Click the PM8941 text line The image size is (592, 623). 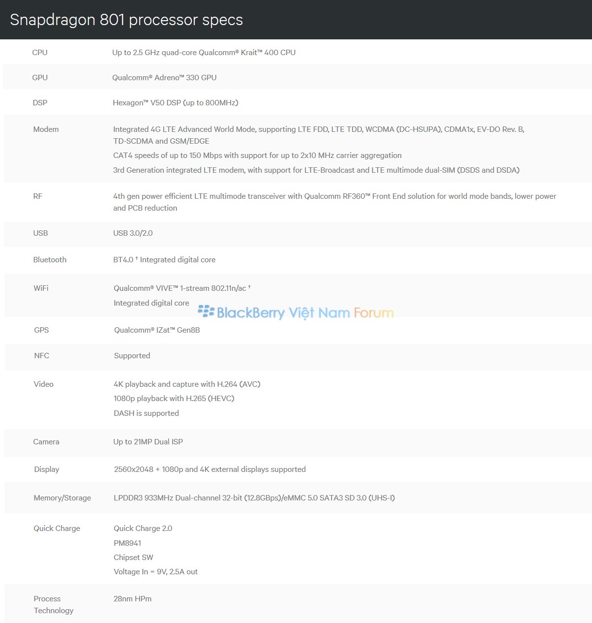127,543
